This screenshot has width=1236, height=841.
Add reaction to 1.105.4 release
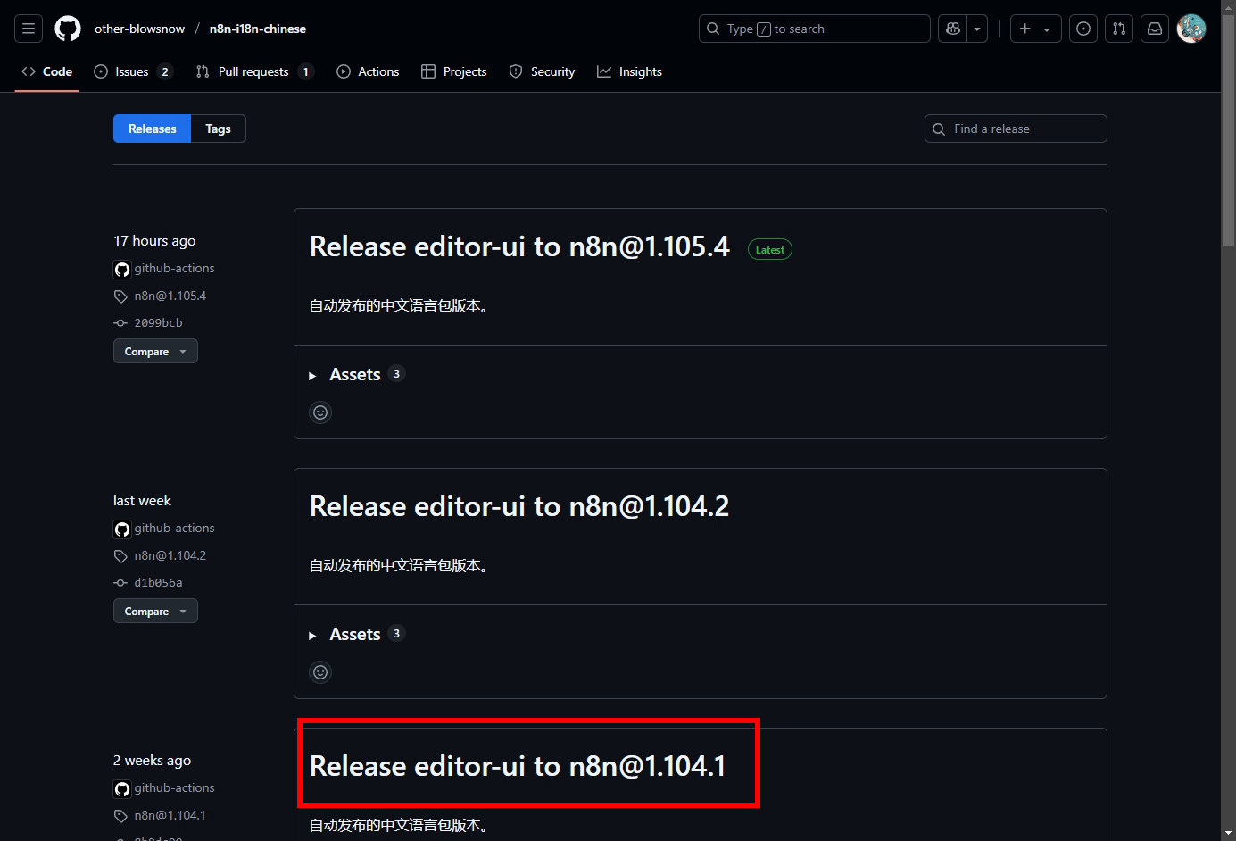[x=320, y=412]
